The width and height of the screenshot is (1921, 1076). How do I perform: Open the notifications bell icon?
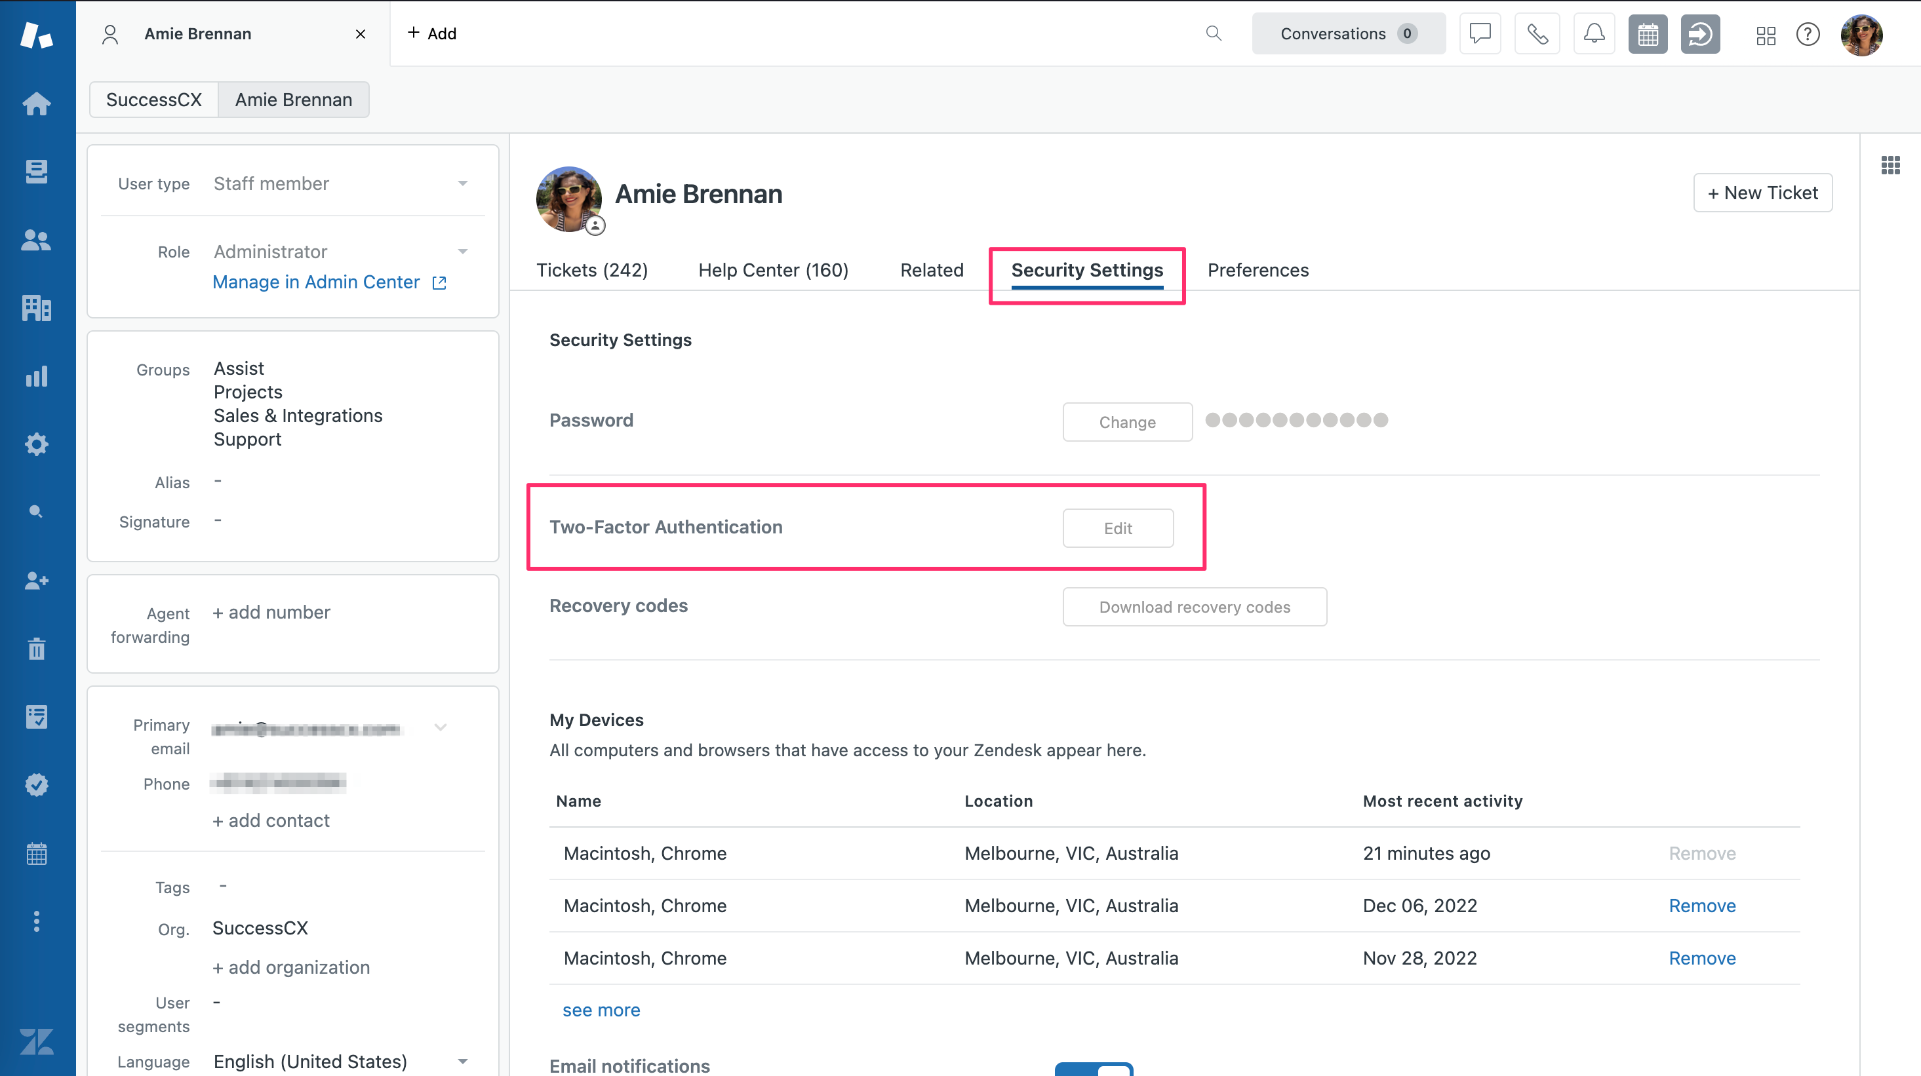[1594, 33]
